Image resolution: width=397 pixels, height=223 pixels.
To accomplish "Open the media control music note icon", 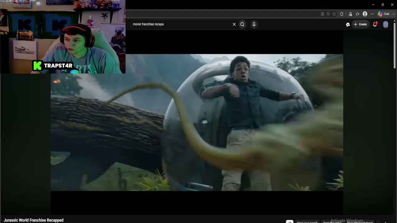I will coord(350,14).
